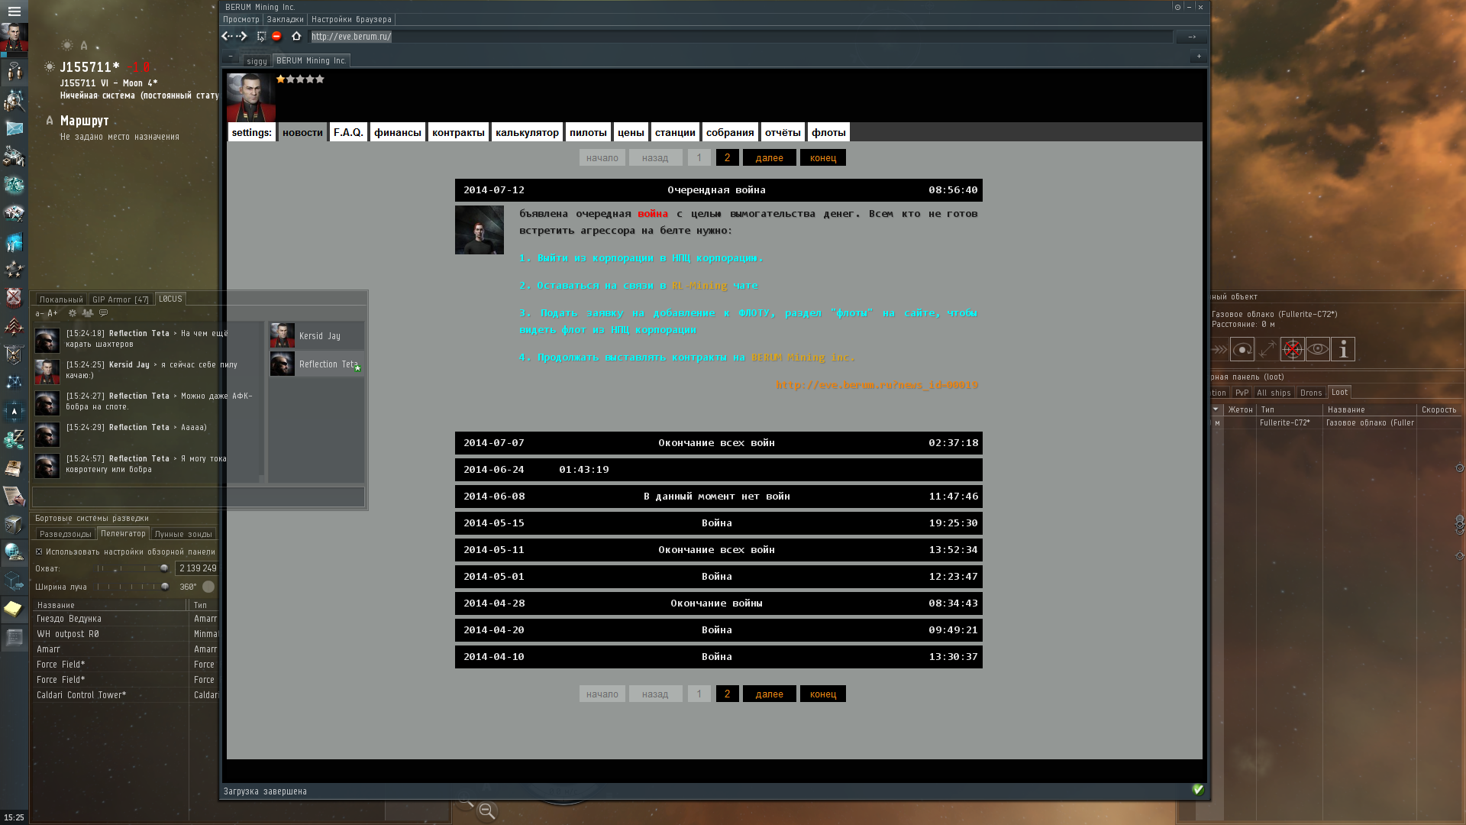Click Keep at Range arrows icon
The width and height of the screenshot is (1466, 825).
coord(1267,350)
